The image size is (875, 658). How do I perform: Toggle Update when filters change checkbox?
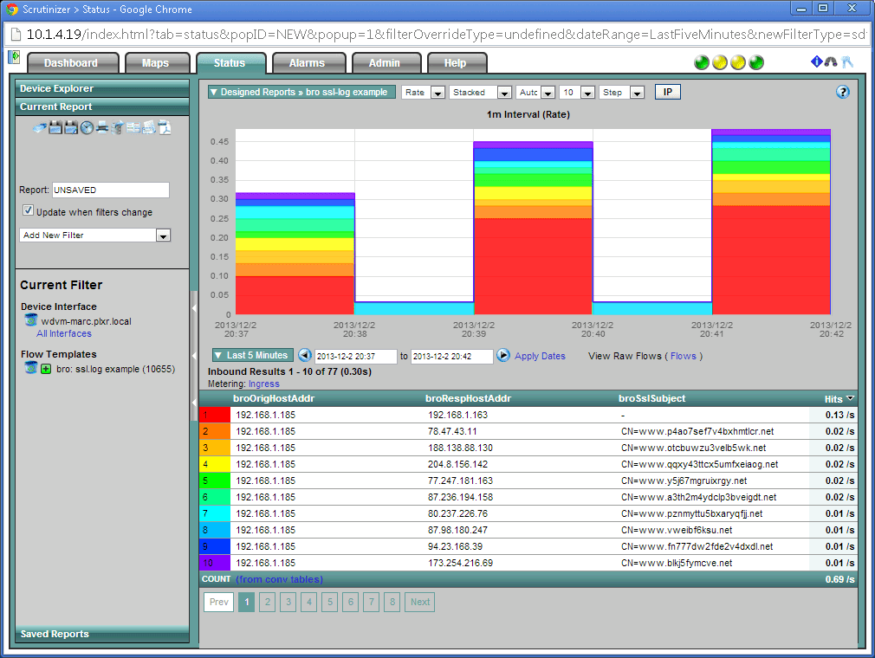[28, 210]
